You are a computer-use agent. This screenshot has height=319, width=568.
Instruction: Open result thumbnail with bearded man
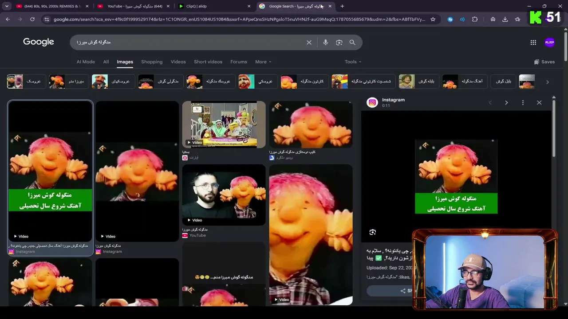pos(224,195)
